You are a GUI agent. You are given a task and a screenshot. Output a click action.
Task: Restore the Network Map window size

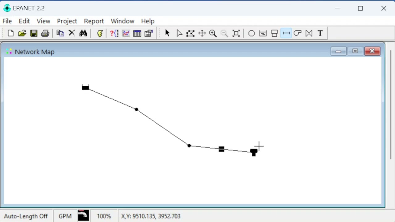355,51
